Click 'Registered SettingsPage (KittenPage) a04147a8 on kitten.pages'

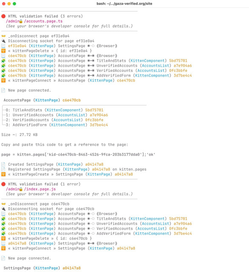coord(77,169)
